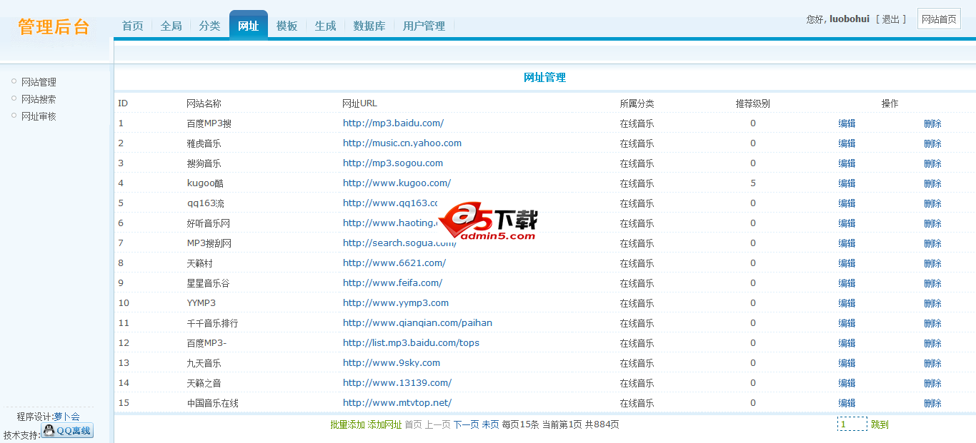Open the http://mp3.baidu.com/ link
This screenshot has height=443, width=976.
click(x=393, y=123)
